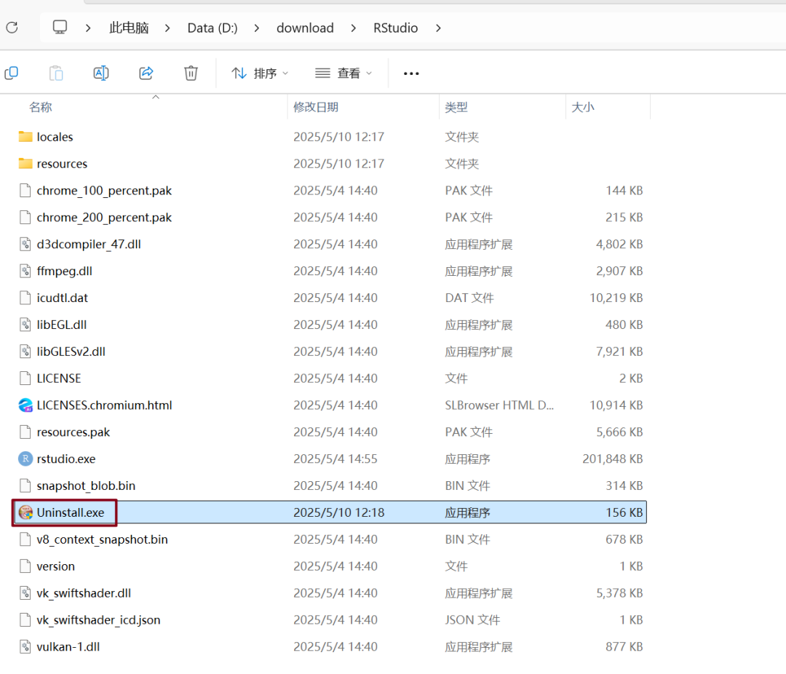This screenshot has width=786, height=674.
Task: Click the share icon in toolbar
Action: [x=146, y=74]
